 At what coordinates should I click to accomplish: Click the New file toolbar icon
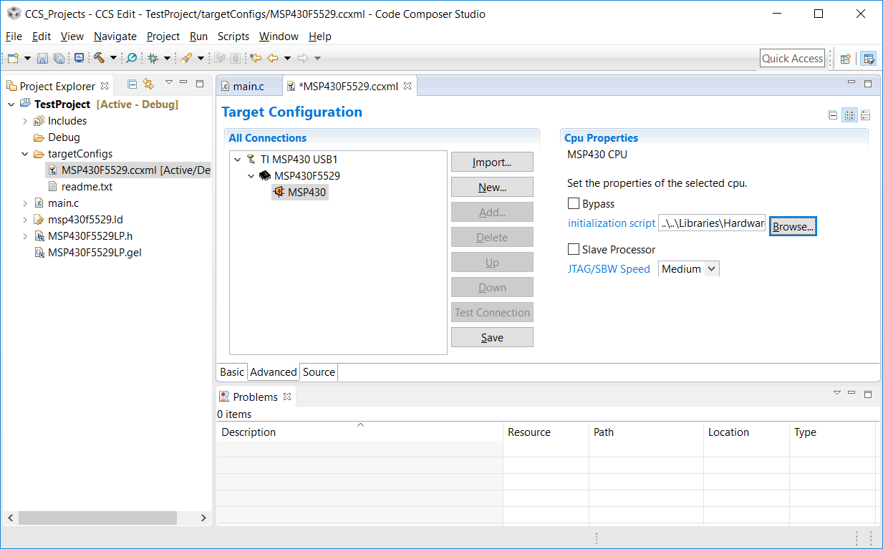(x=13, y=58)
